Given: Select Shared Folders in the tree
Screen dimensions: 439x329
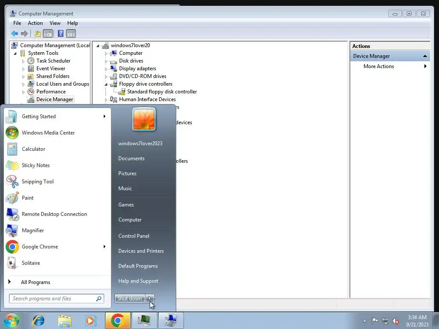Looking at the screenshot, I should pyautogui.click(x=53, y=76).
